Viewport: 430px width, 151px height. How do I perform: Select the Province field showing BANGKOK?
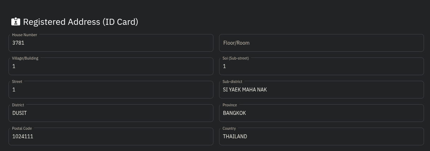click(321, 113)
